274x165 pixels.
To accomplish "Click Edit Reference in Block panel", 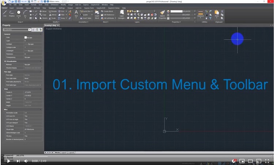I will (107, 15).
